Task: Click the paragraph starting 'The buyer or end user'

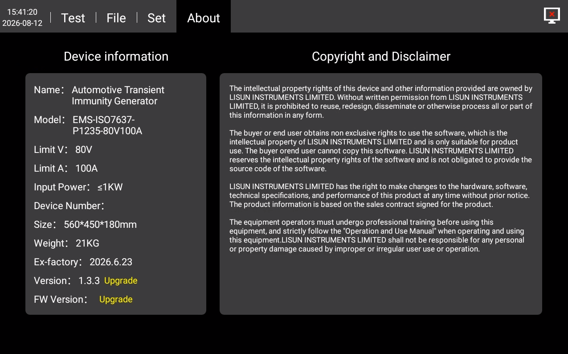Action: (x=381, y=151)
